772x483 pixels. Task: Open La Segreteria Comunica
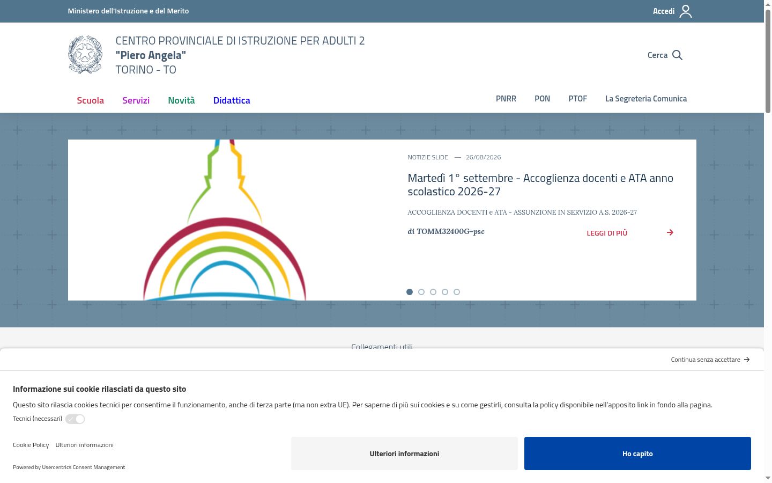(646, 99)
